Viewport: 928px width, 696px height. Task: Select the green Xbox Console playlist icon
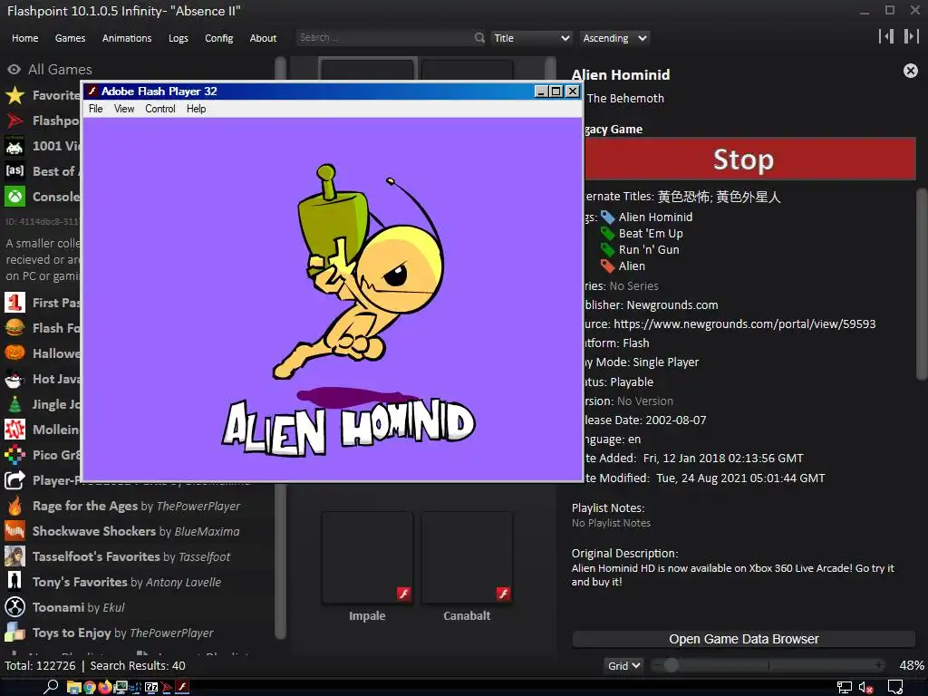pos(14,197)
